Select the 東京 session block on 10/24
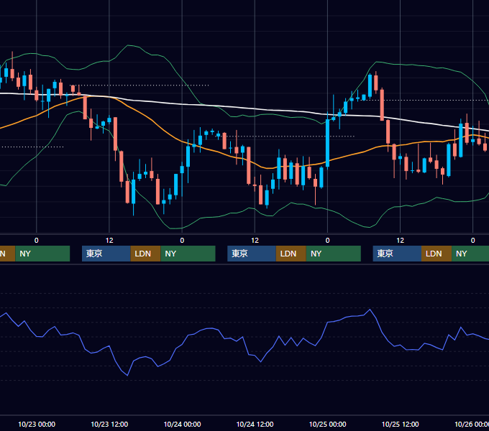This screenshot has height=431, width=489. 252,254
